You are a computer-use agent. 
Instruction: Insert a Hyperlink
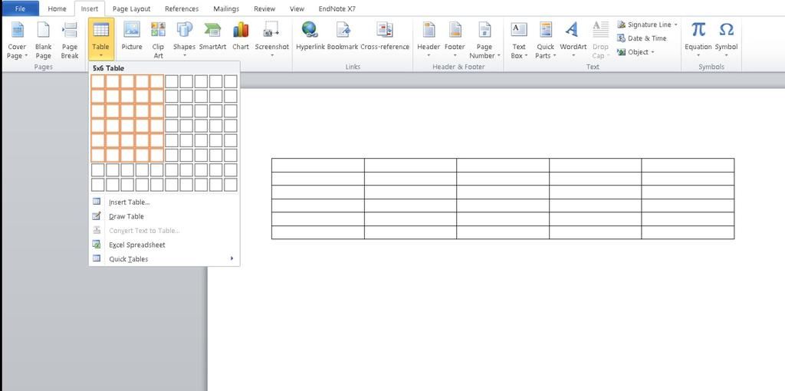point(310,36)
